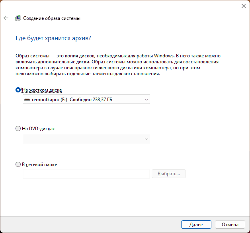Click the heading 'Где будет хранится архив?'
This screenshot has width=250, height=233.
click(x=53, y=38)
